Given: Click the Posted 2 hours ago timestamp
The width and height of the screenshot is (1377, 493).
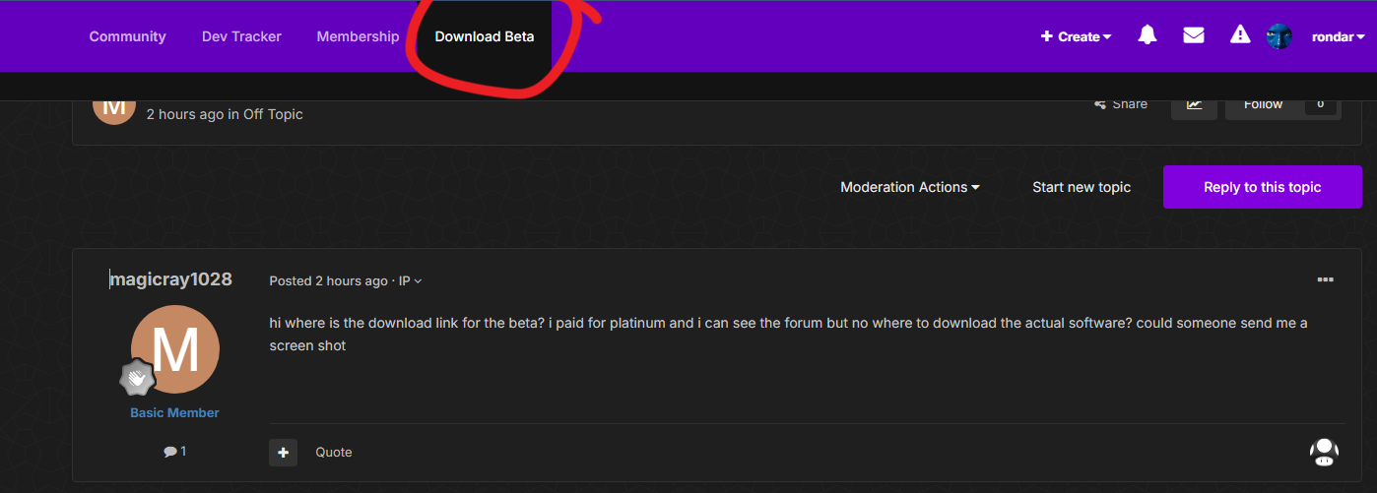Looking at the screenshot, I should pyautogui.click(x=329, y=280).
